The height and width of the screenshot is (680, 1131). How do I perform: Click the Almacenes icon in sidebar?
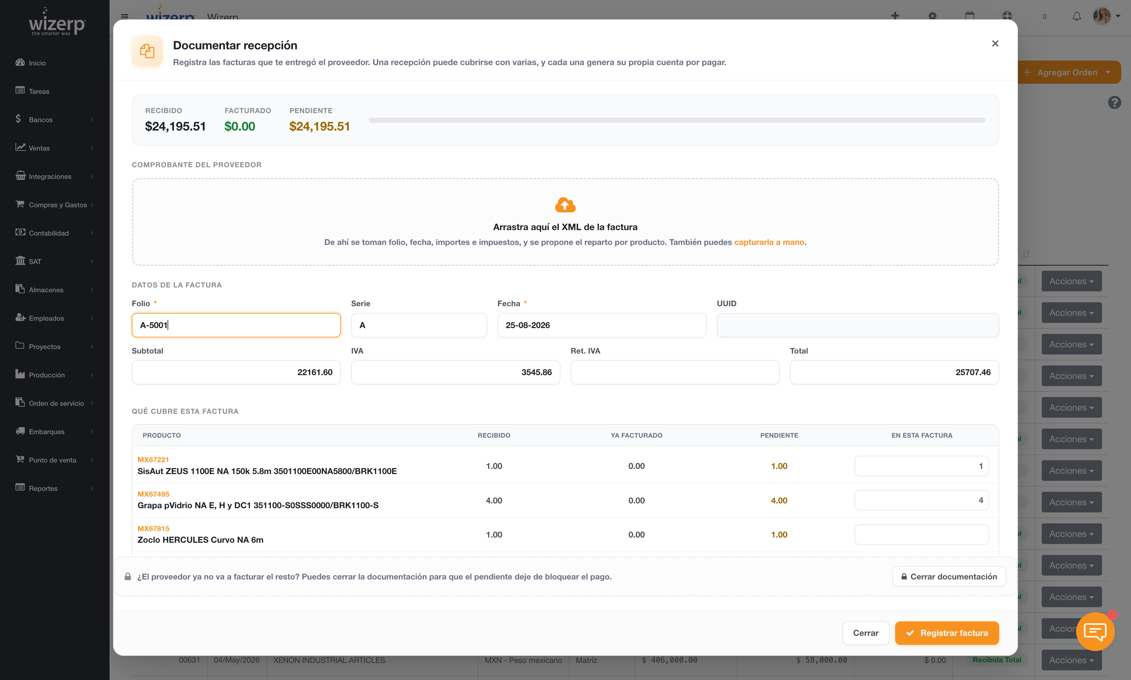tap(20, 289)
